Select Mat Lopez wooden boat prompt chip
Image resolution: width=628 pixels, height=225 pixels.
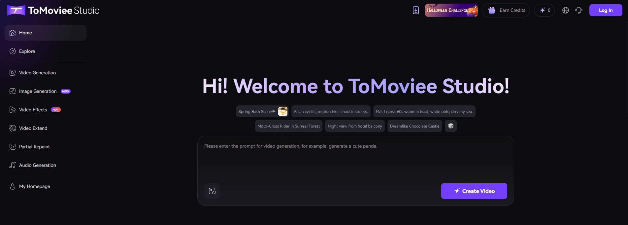point(424,111)
